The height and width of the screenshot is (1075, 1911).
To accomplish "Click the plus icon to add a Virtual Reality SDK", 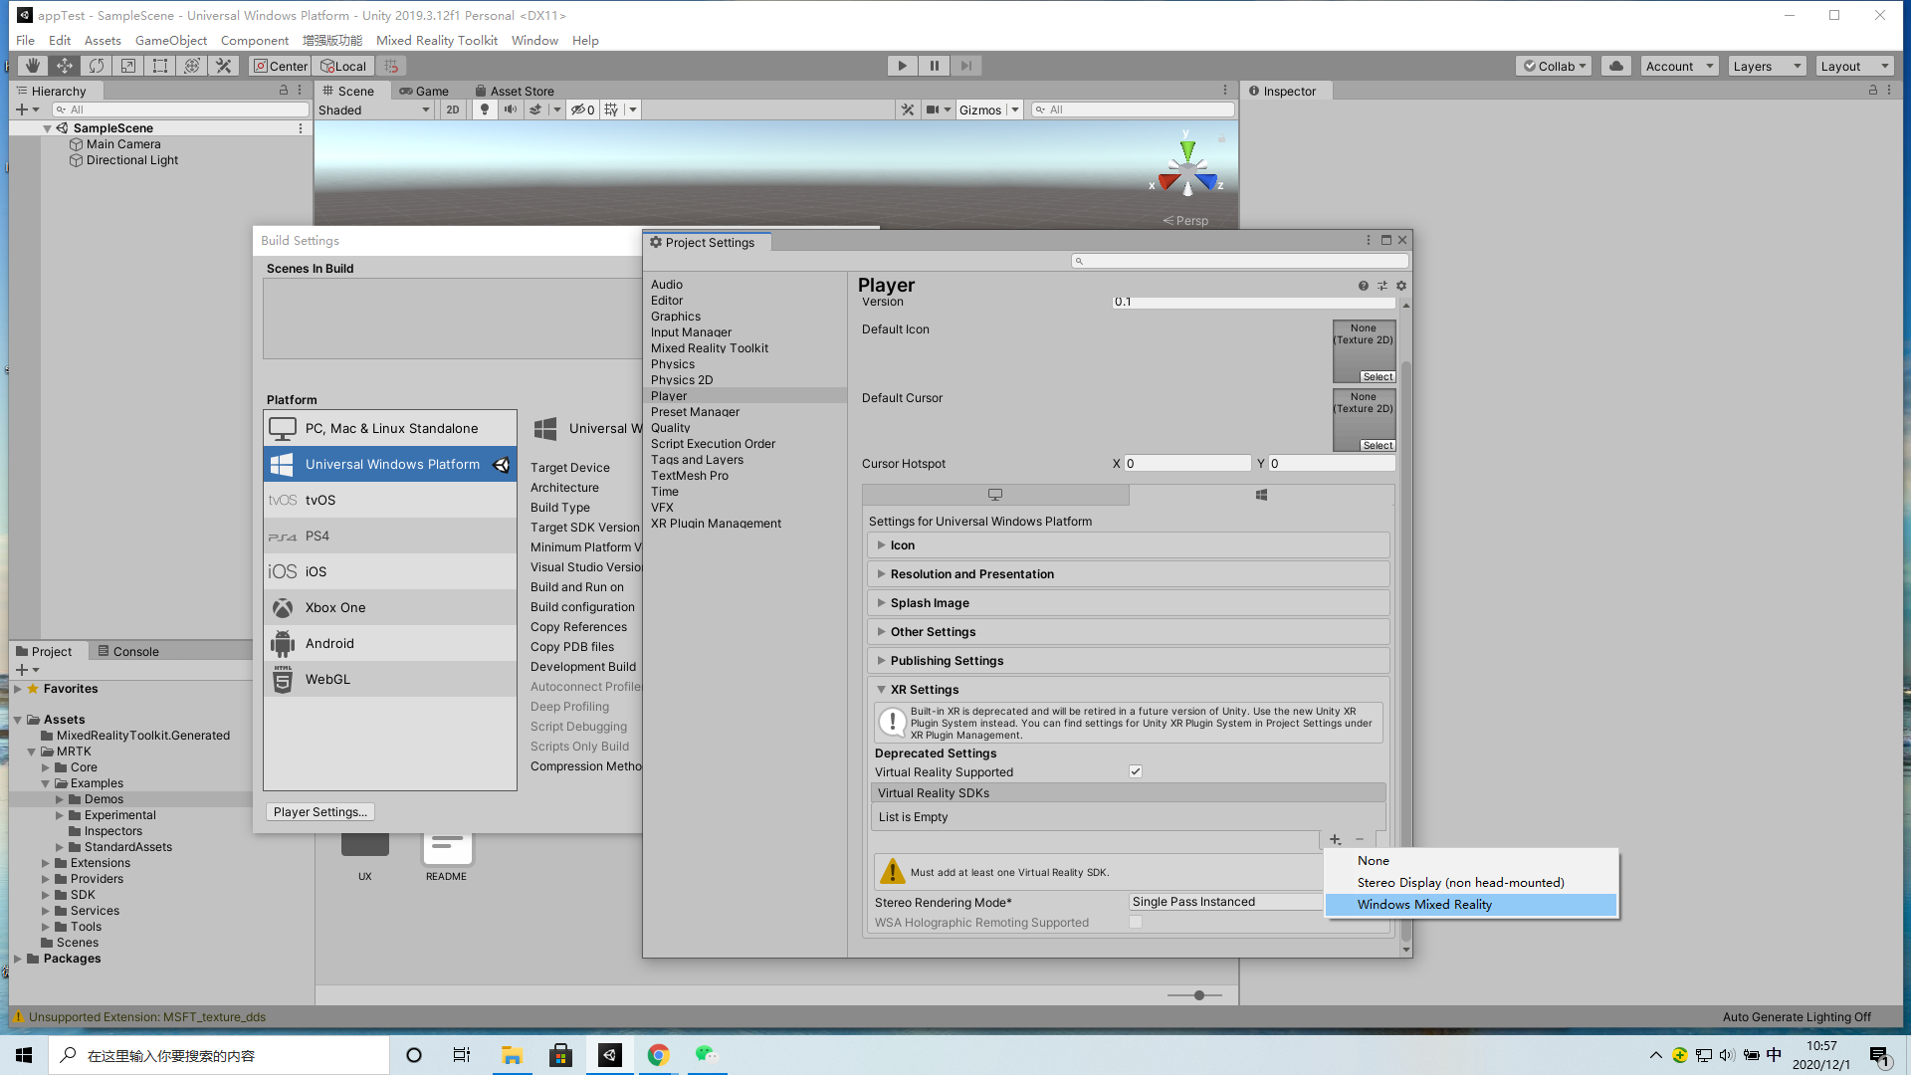I will [1334, 839].
